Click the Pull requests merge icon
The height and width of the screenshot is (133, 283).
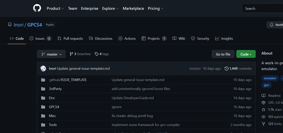(59, 38)
